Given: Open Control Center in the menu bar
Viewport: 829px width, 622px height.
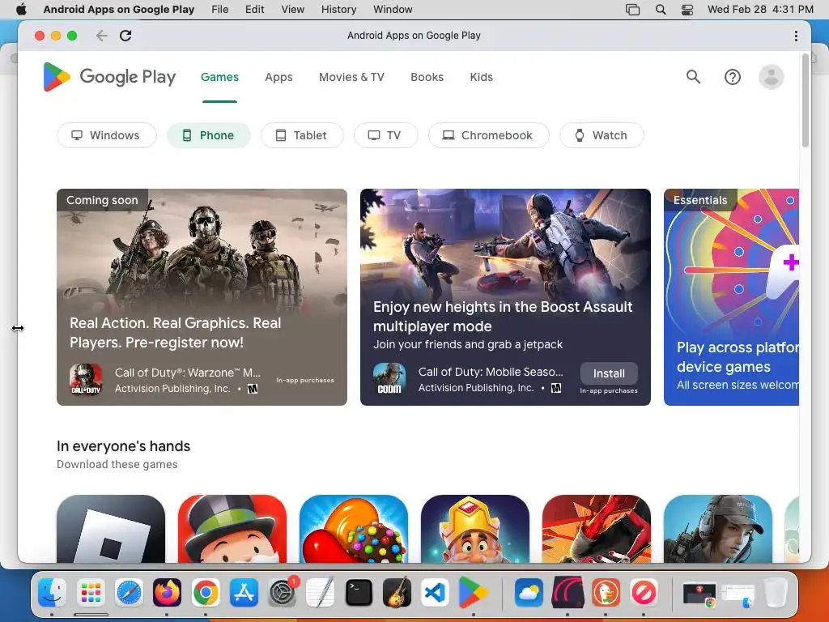Looking at the screenshot, I should click(687, 10).
